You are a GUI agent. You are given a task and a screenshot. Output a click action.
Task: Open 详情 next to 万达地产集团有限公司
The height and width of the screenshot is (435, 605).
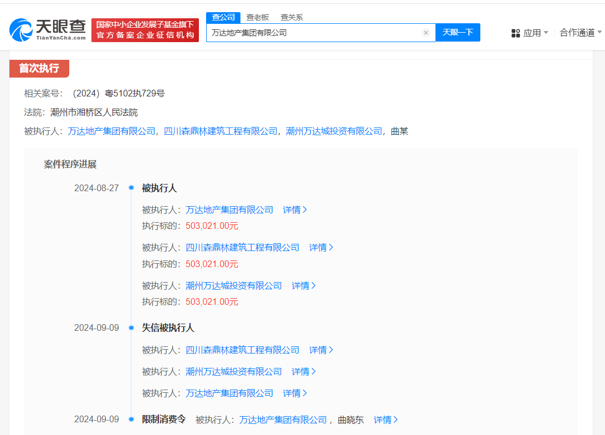tap(292, 209)
